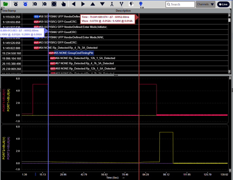This screenshot has height=180, width=233.
Task: Click the Description column header
Action: tap(123, 11)
